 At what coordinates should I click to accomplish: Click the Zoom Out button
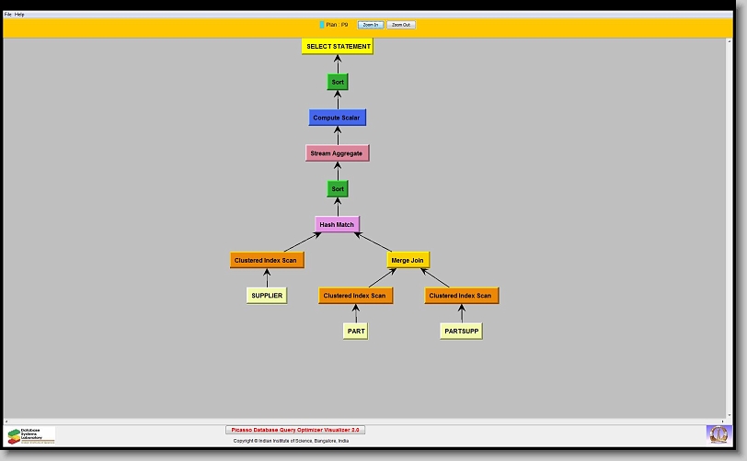point(401,25)
